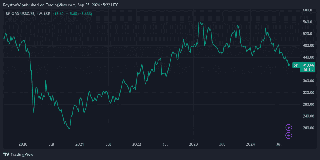Click the 320.00 price axis label
This screenshot has height=160, width=320.
pyautogui.click(x=307, y=93)
